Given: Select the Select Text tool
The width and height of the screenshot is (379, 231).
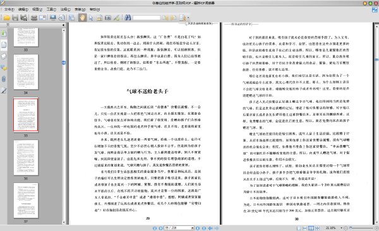Looking at the screenshot, I should pos(99,18).
